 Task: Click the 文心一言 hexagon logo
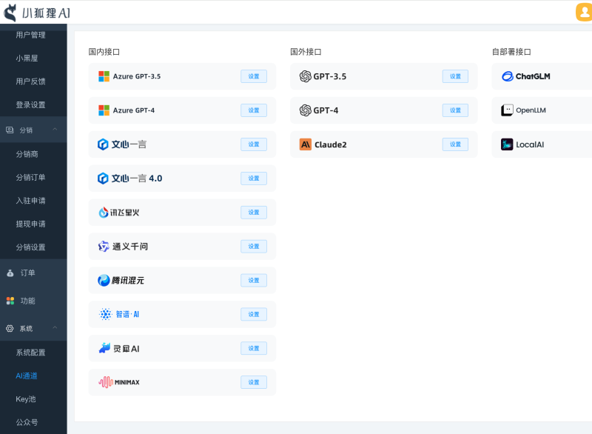pyautogui.click(x=103, y=144)
